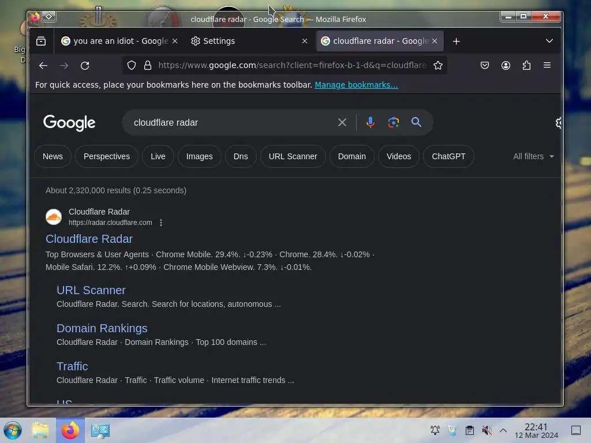Image resolution: width=591 pixels, height=443 pixels.
Task: Open the file manager in taskbar
Action: (x=41, y=430)
